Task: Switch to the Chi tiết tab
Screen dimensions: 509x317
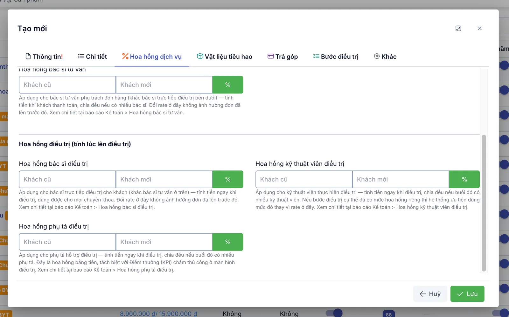Action: (x=92, y=57)
